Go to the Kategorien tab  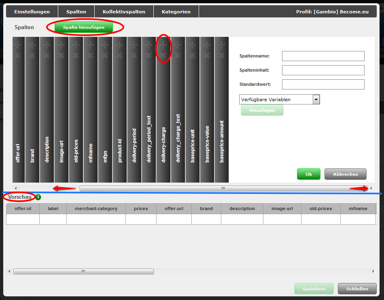pyautogui.click(x=176, y=12)
